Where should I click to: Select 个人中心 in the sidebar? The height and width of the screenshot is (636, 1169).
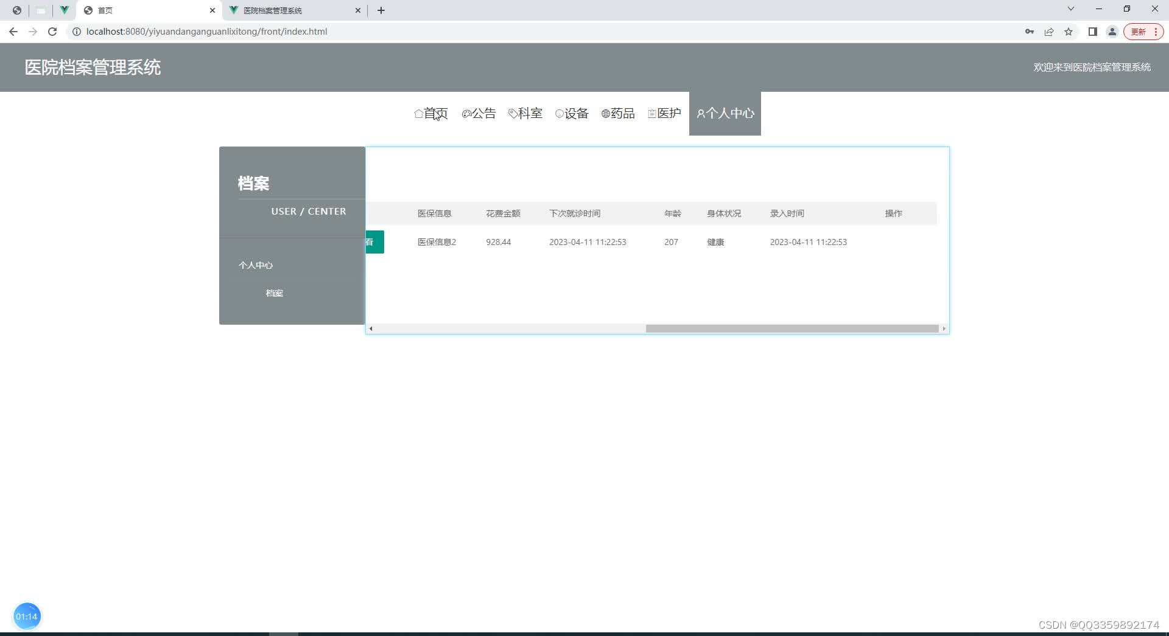coord(256,265)
